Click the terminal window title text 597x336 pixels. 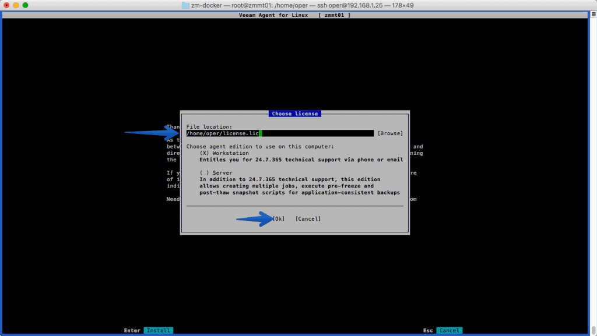[303, 5]
